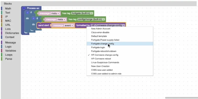Open the Dictionaries blocks category
The width and height of the screenshot is (198, 99).
[x=12, y=33]
